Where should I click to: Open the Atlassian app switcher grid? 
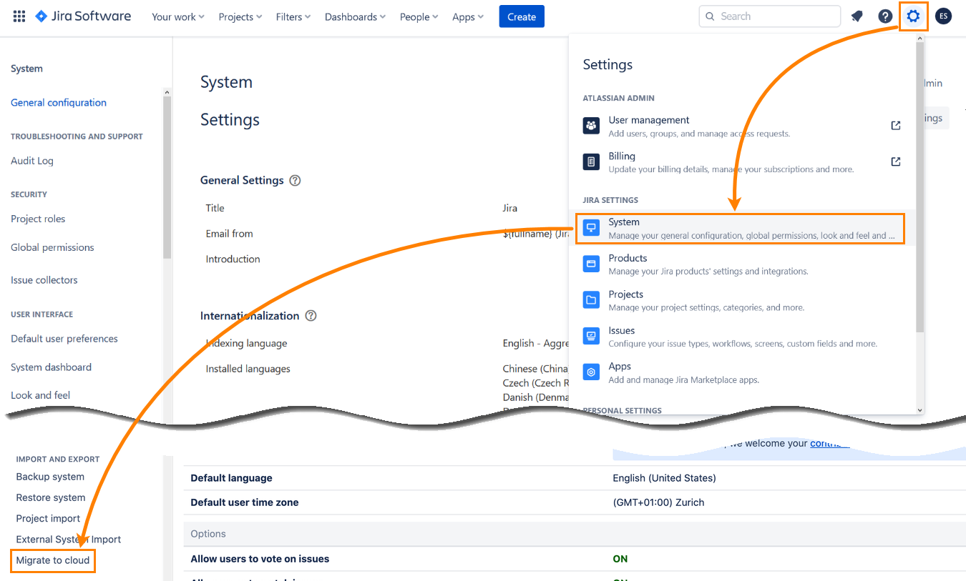click(x=19, y=16)
